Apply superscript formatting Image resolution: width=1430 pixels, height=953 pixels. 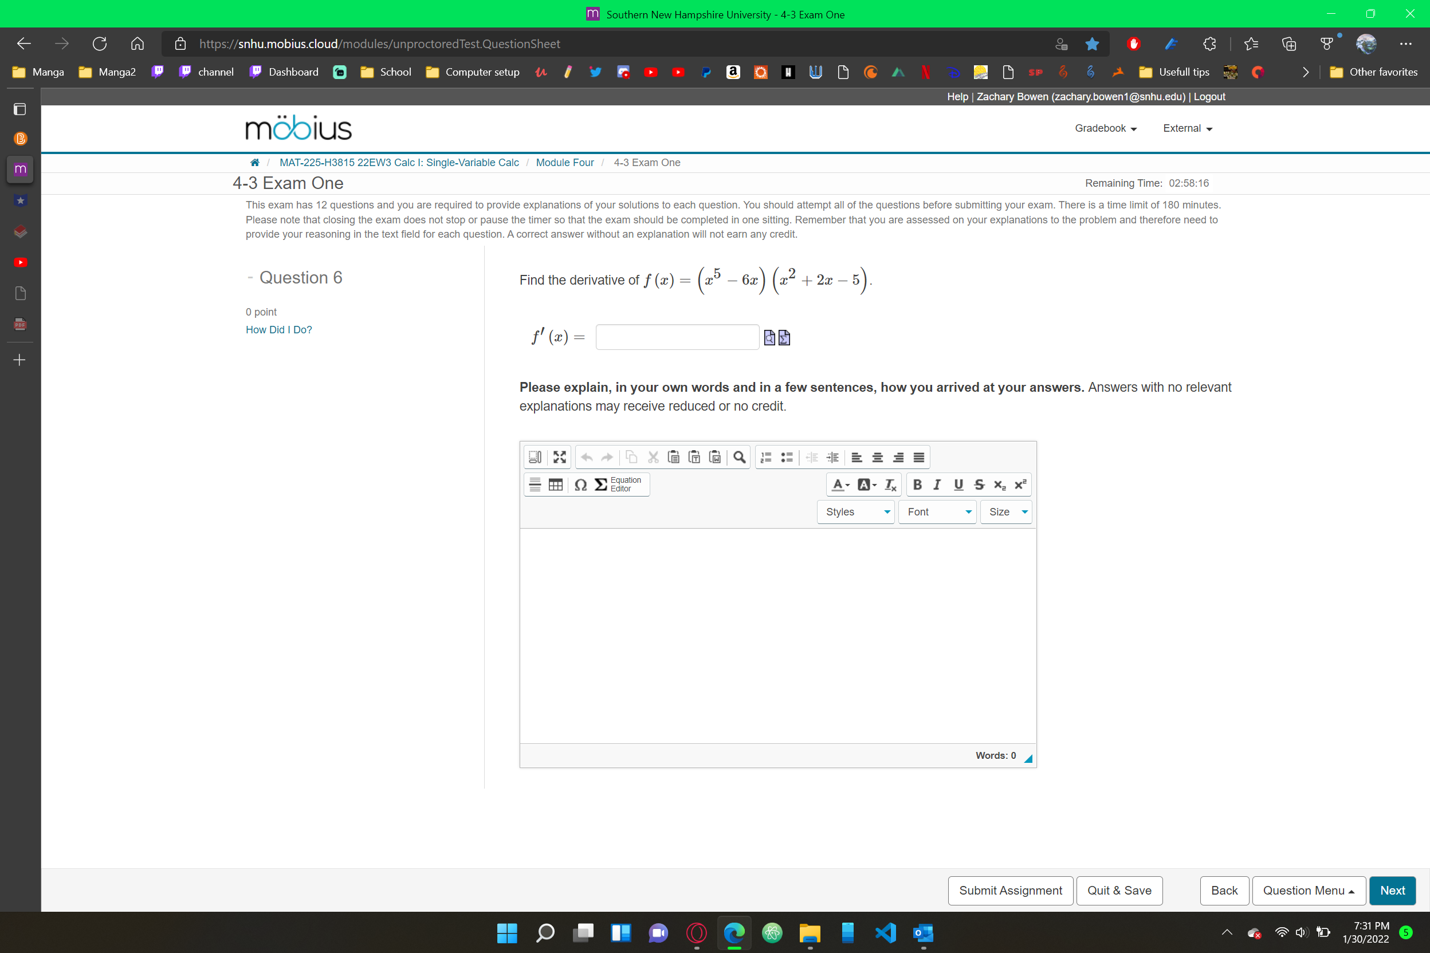tap(1020, 485)
